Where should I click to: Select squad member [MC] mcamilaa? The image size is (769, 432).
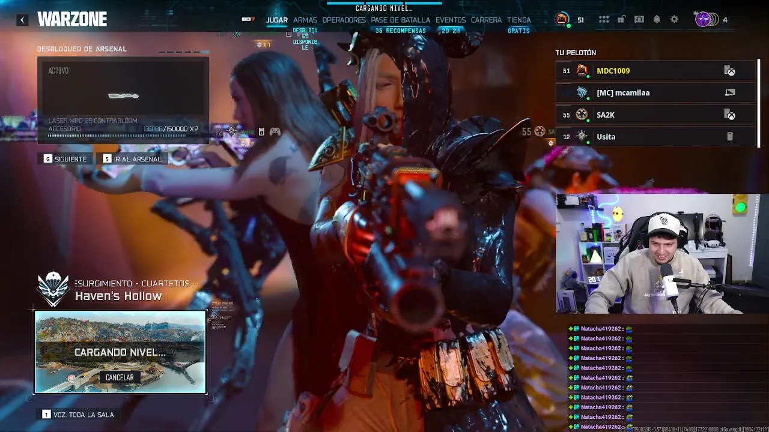click(x=655, y=93)
